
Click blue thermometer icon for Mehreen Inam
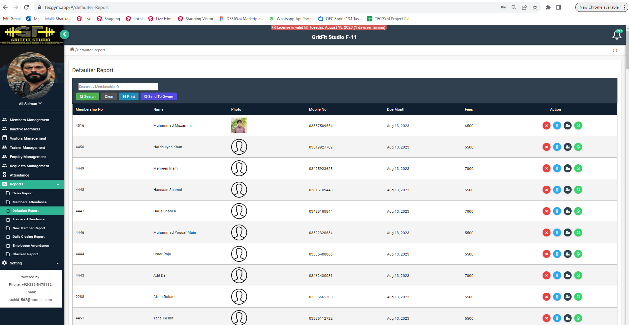click(557, 168)
